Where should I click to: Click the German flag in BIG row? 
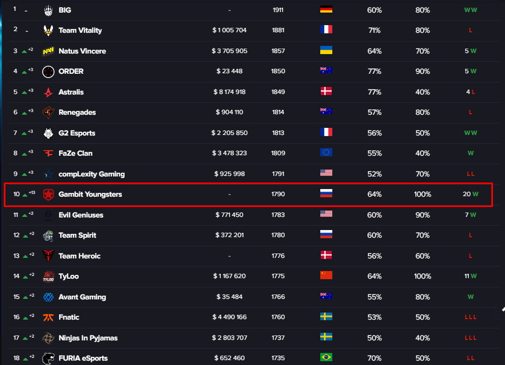click(326, 10)
